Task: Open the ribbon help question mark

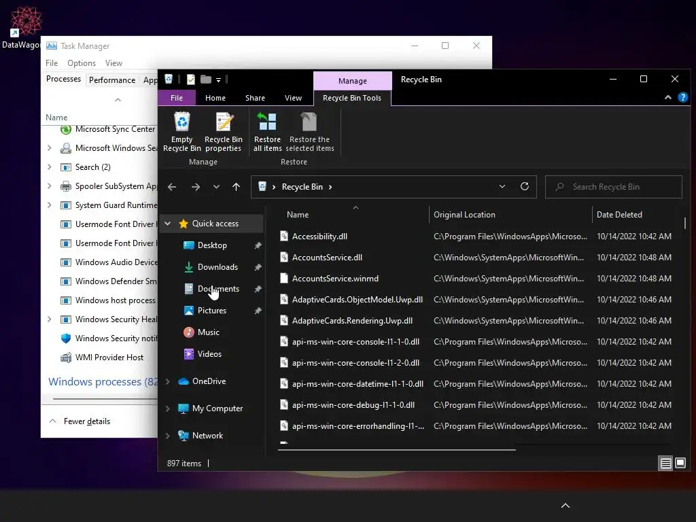Action: click(x=682, y=97)
